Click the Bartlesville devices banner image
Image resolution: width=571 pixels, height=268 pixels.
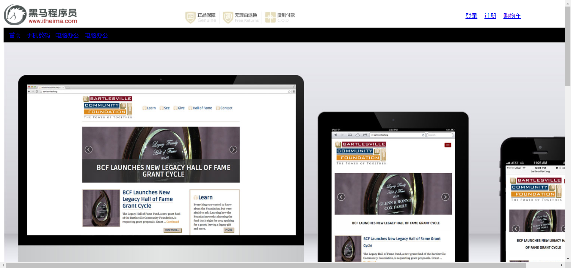(284, 153)
